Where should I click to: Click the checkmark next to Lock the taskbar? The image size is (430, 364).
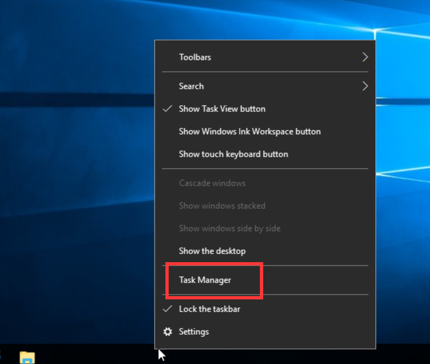click(x=167, y=309)
